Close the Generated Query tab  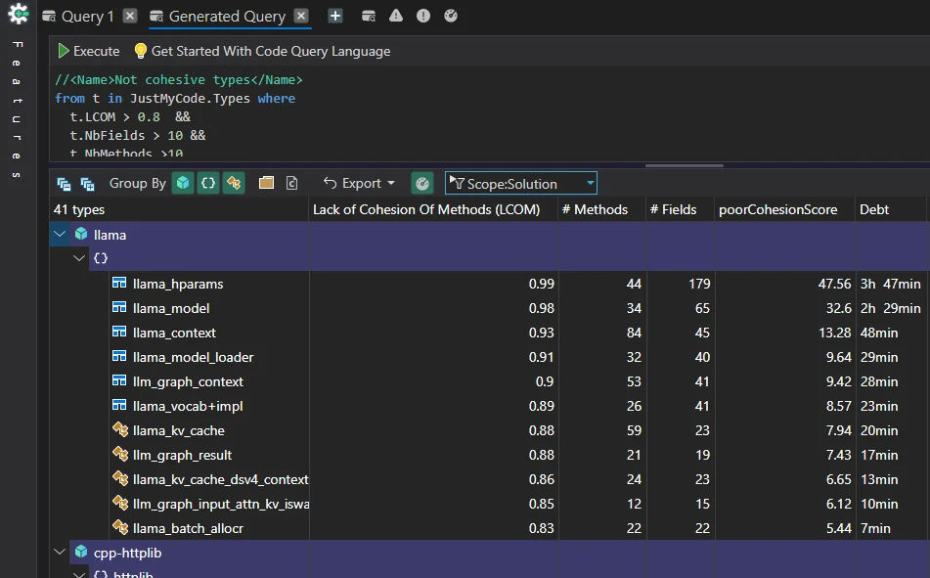coord(301,16)
